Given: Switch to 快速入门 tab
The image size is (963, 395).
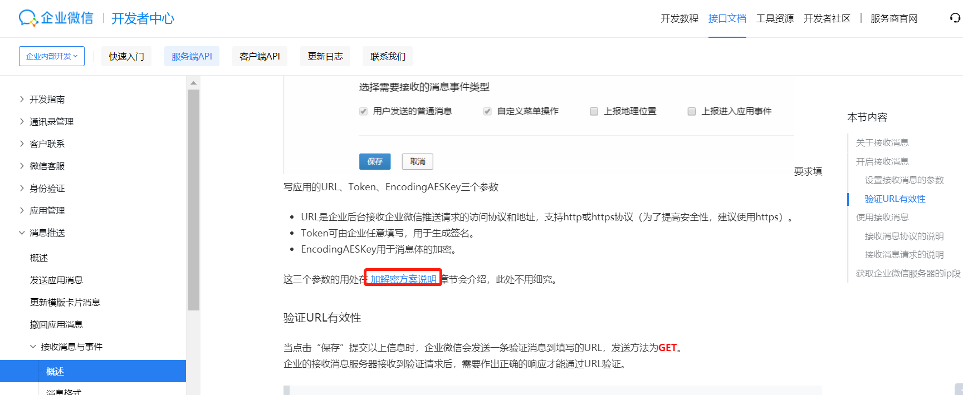Looking at the screenshot, I should tap(126, 56).
